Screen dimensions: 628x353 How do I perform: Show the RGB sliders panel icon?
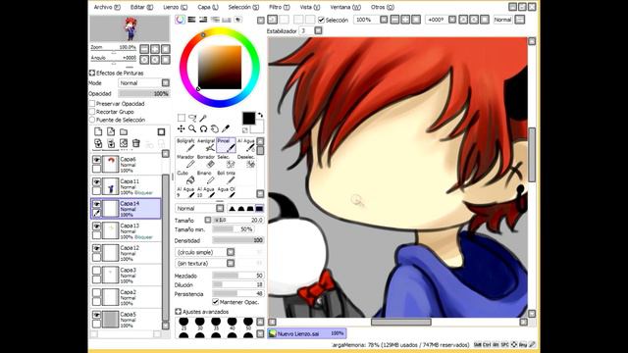coord(192,20)
